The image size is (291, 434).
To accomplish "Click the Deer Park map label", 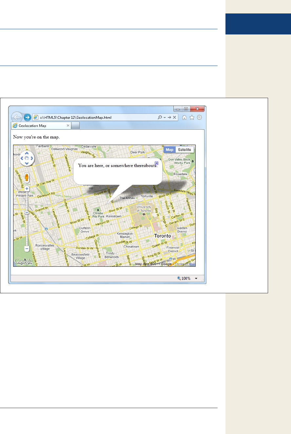I will point(138,152).
